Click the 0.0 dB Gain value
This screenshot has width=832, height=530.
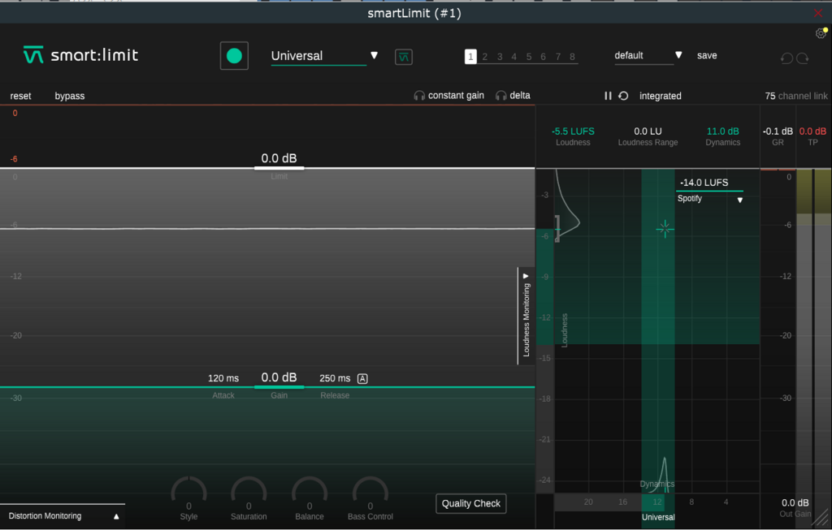279,377
